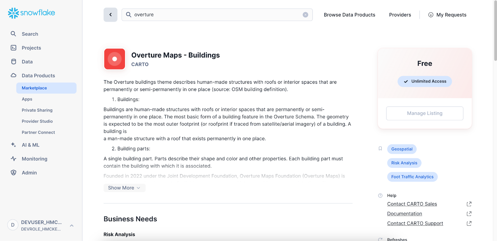Viewport: 497px width, 241px height.
Task: Click the Search magnifier icon in sidebar
Action: [13, 34]
